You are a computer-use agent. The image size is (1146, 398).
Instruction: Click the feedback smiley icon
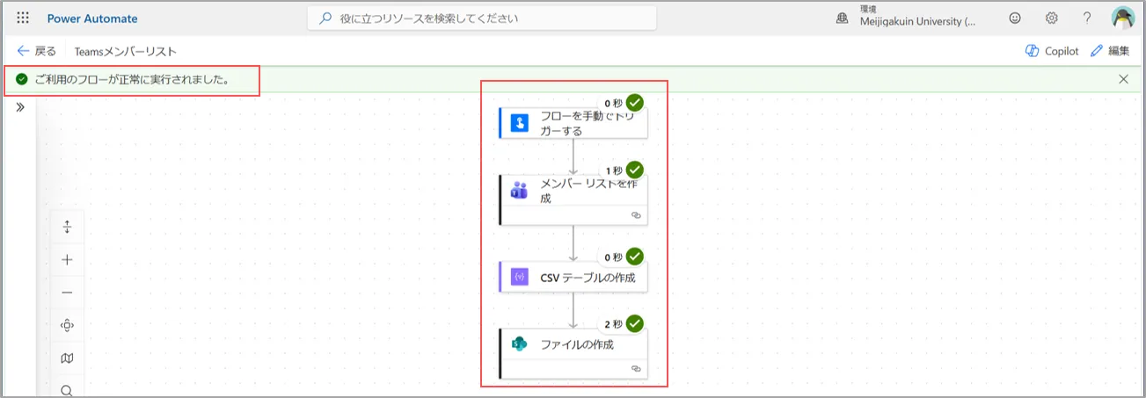pyautogui.click(x=1016, y=18)
